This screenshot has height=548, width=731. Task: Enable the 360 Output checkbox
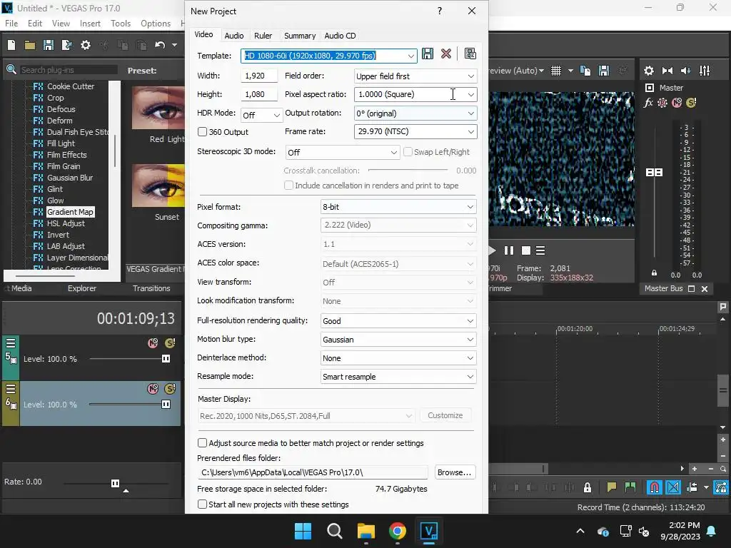202,132
